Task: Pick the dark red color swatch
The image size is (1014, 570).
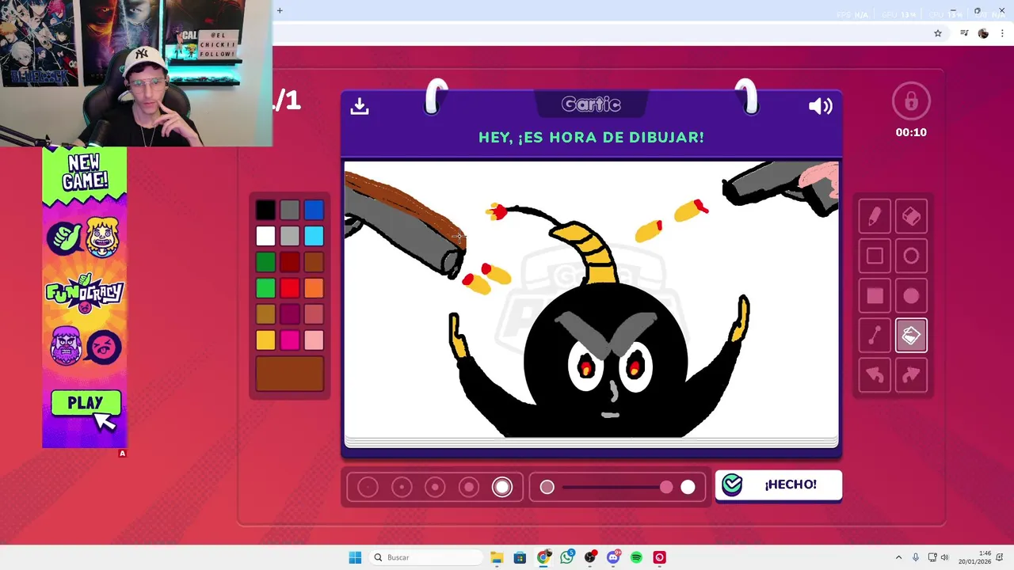Action: tap(290, 262)
